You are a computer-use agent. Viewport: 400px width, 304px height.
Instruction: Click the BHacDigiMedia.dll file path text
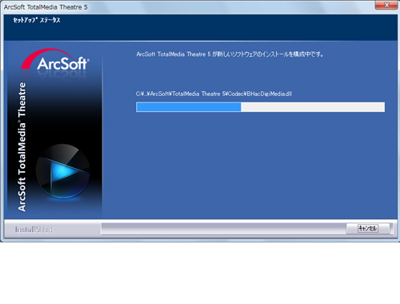[x=214, y=94]
